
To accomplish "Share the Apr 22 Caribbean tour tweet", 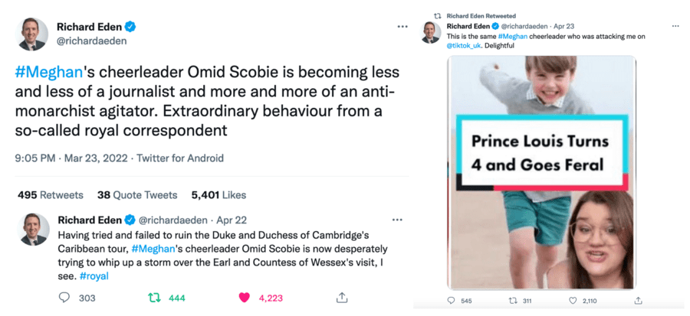I will pyautogui.click(x=342, y=298).
